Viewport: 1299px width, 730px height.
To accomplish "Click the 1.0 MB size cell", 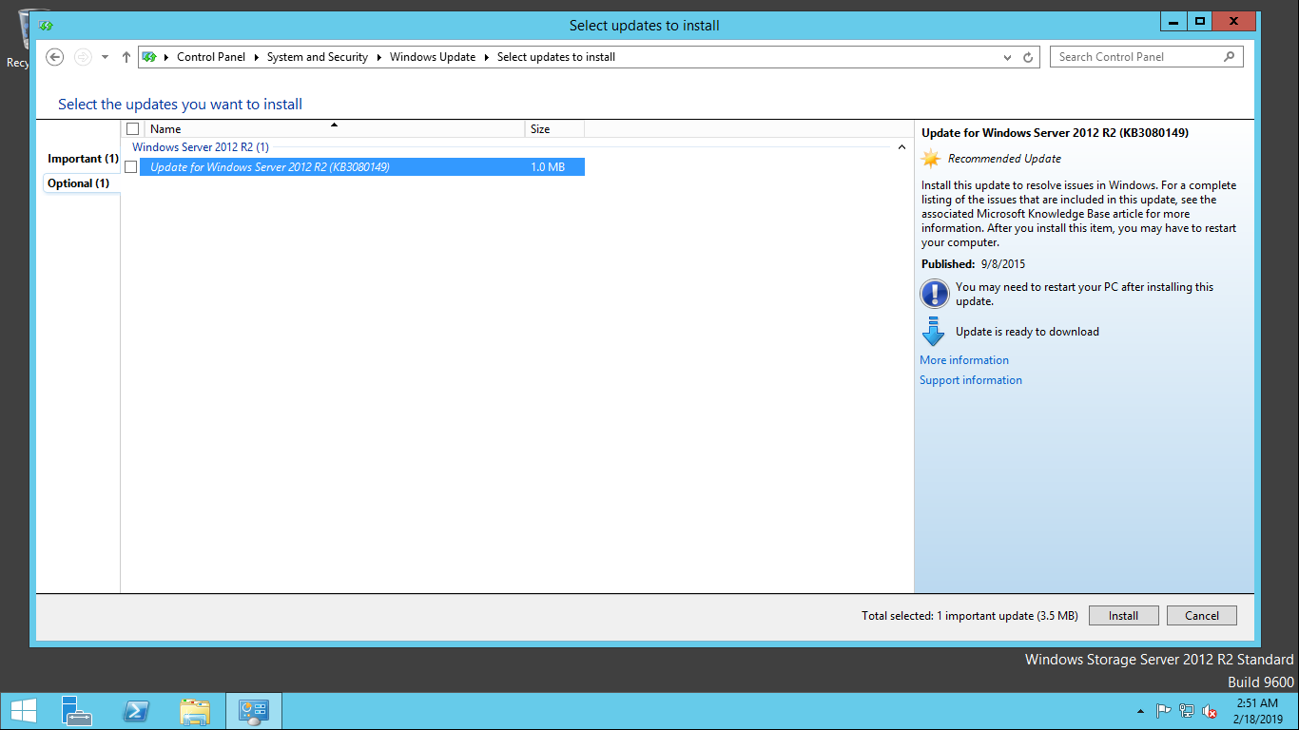I will coord(548,167).
